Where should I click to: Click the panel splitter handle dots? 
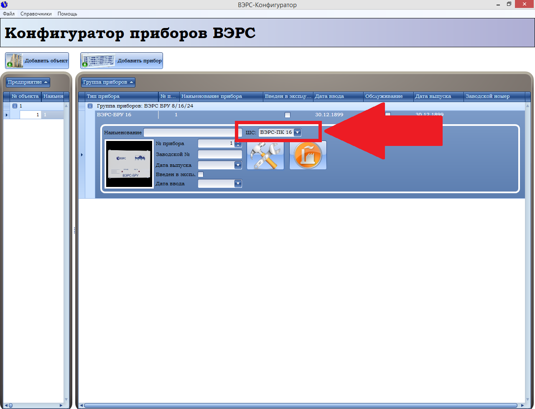tap(74, 230)
